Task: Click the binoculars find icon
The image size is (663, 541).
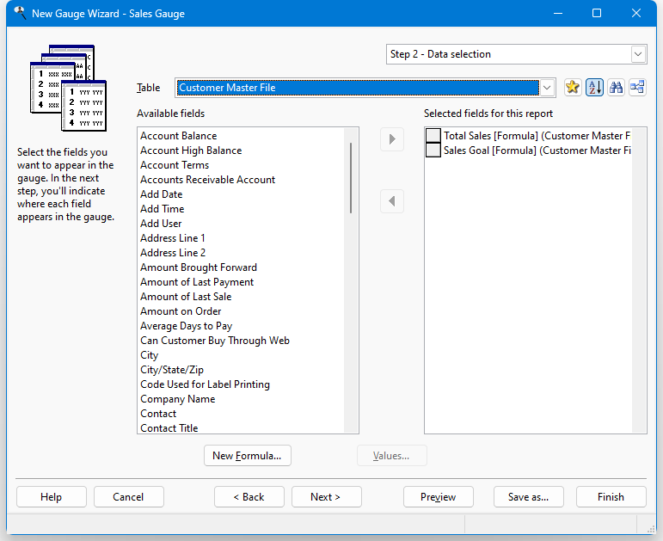Action: (x=616, y=88)
